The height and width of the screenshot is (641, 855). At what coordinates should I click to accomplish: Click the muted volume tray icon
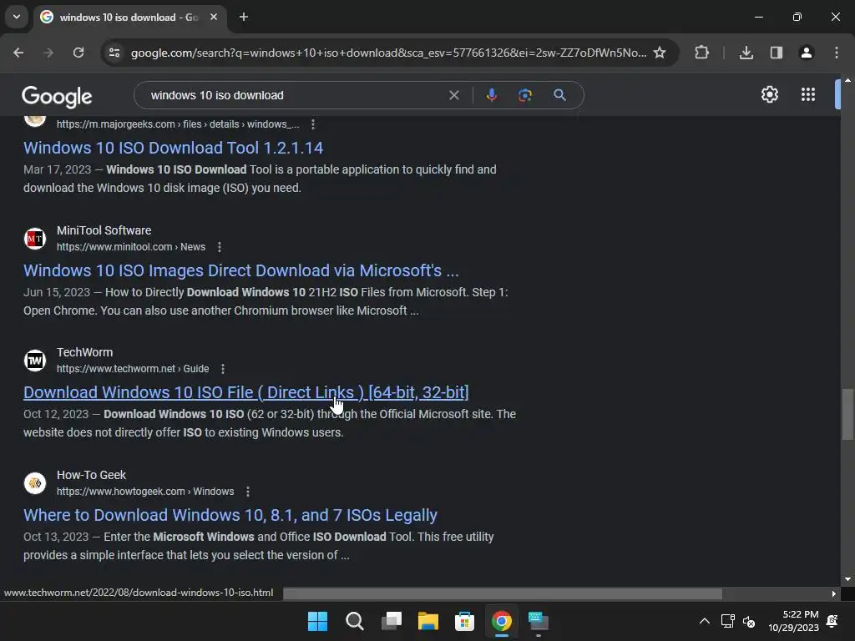pyautogui.click(x=749, y=621)
